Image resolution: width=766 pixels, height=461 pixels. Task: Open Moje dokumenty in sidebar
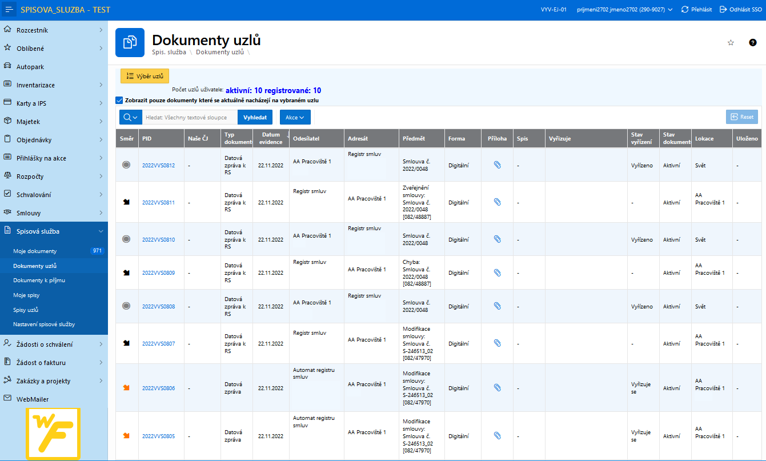click(35, 251)
